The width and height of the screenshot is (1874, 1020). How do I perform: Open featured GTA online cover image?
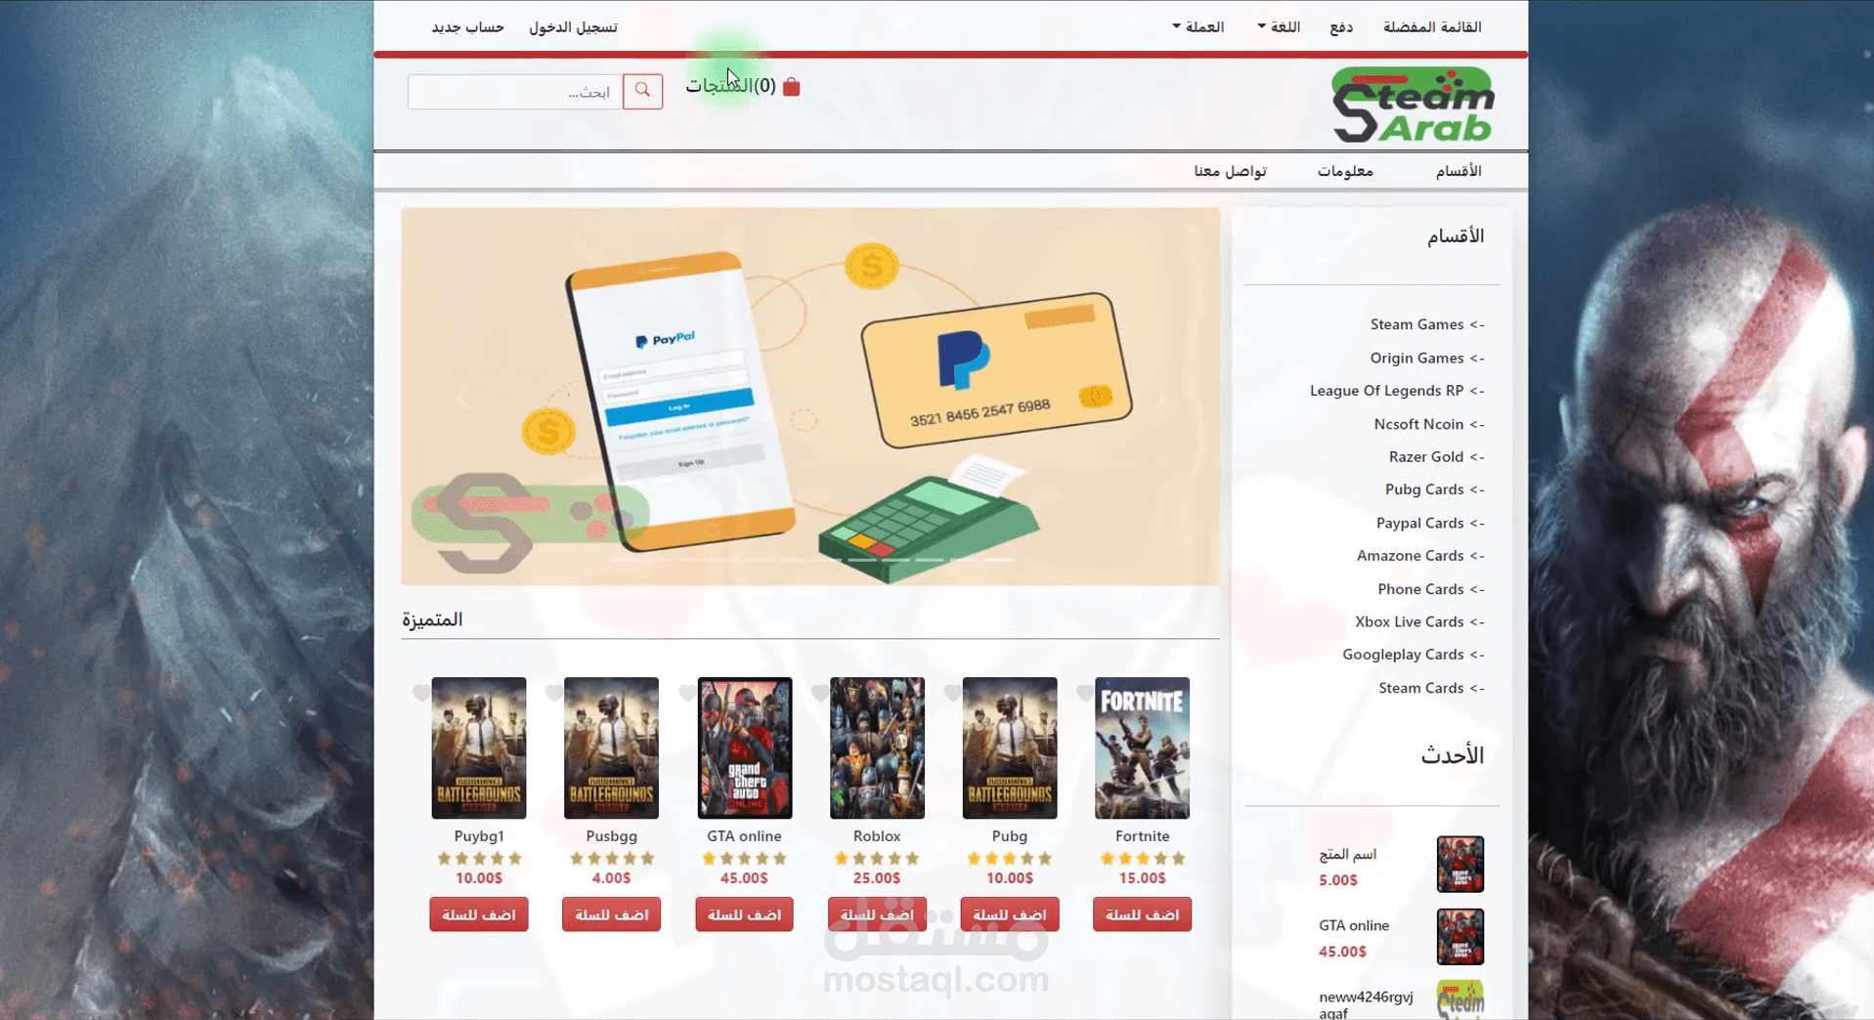click(x=744, y=748)
